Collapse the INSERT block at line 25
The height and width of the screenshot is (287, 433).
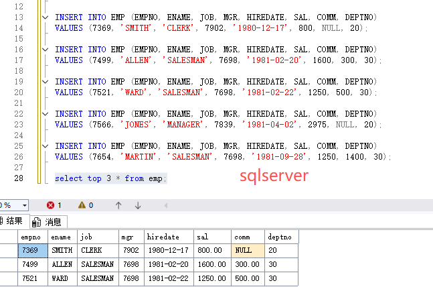pos(45,146)
